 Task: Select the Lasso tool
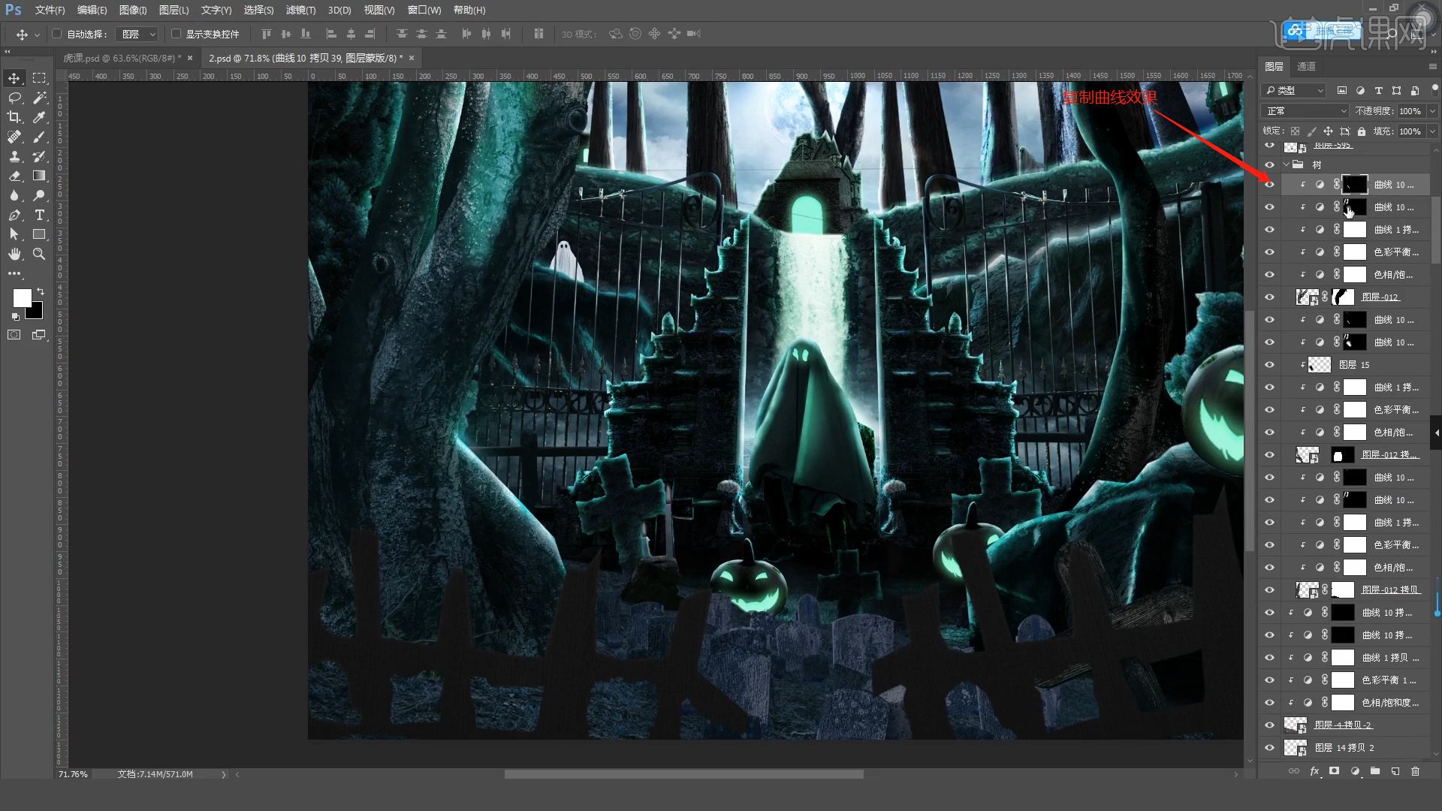[x=14, y=98]
